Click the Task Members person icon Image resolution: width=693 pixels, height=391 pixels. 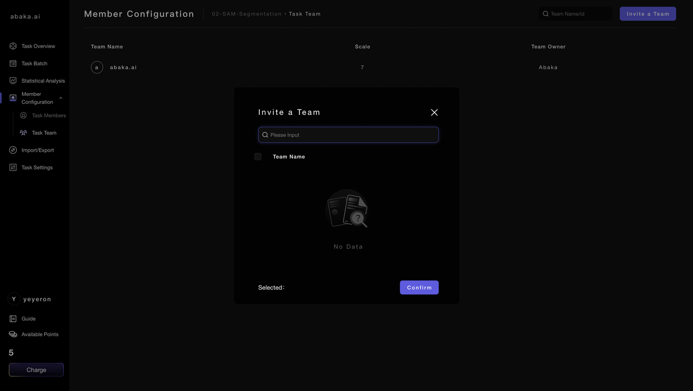(x=23, y=115)
